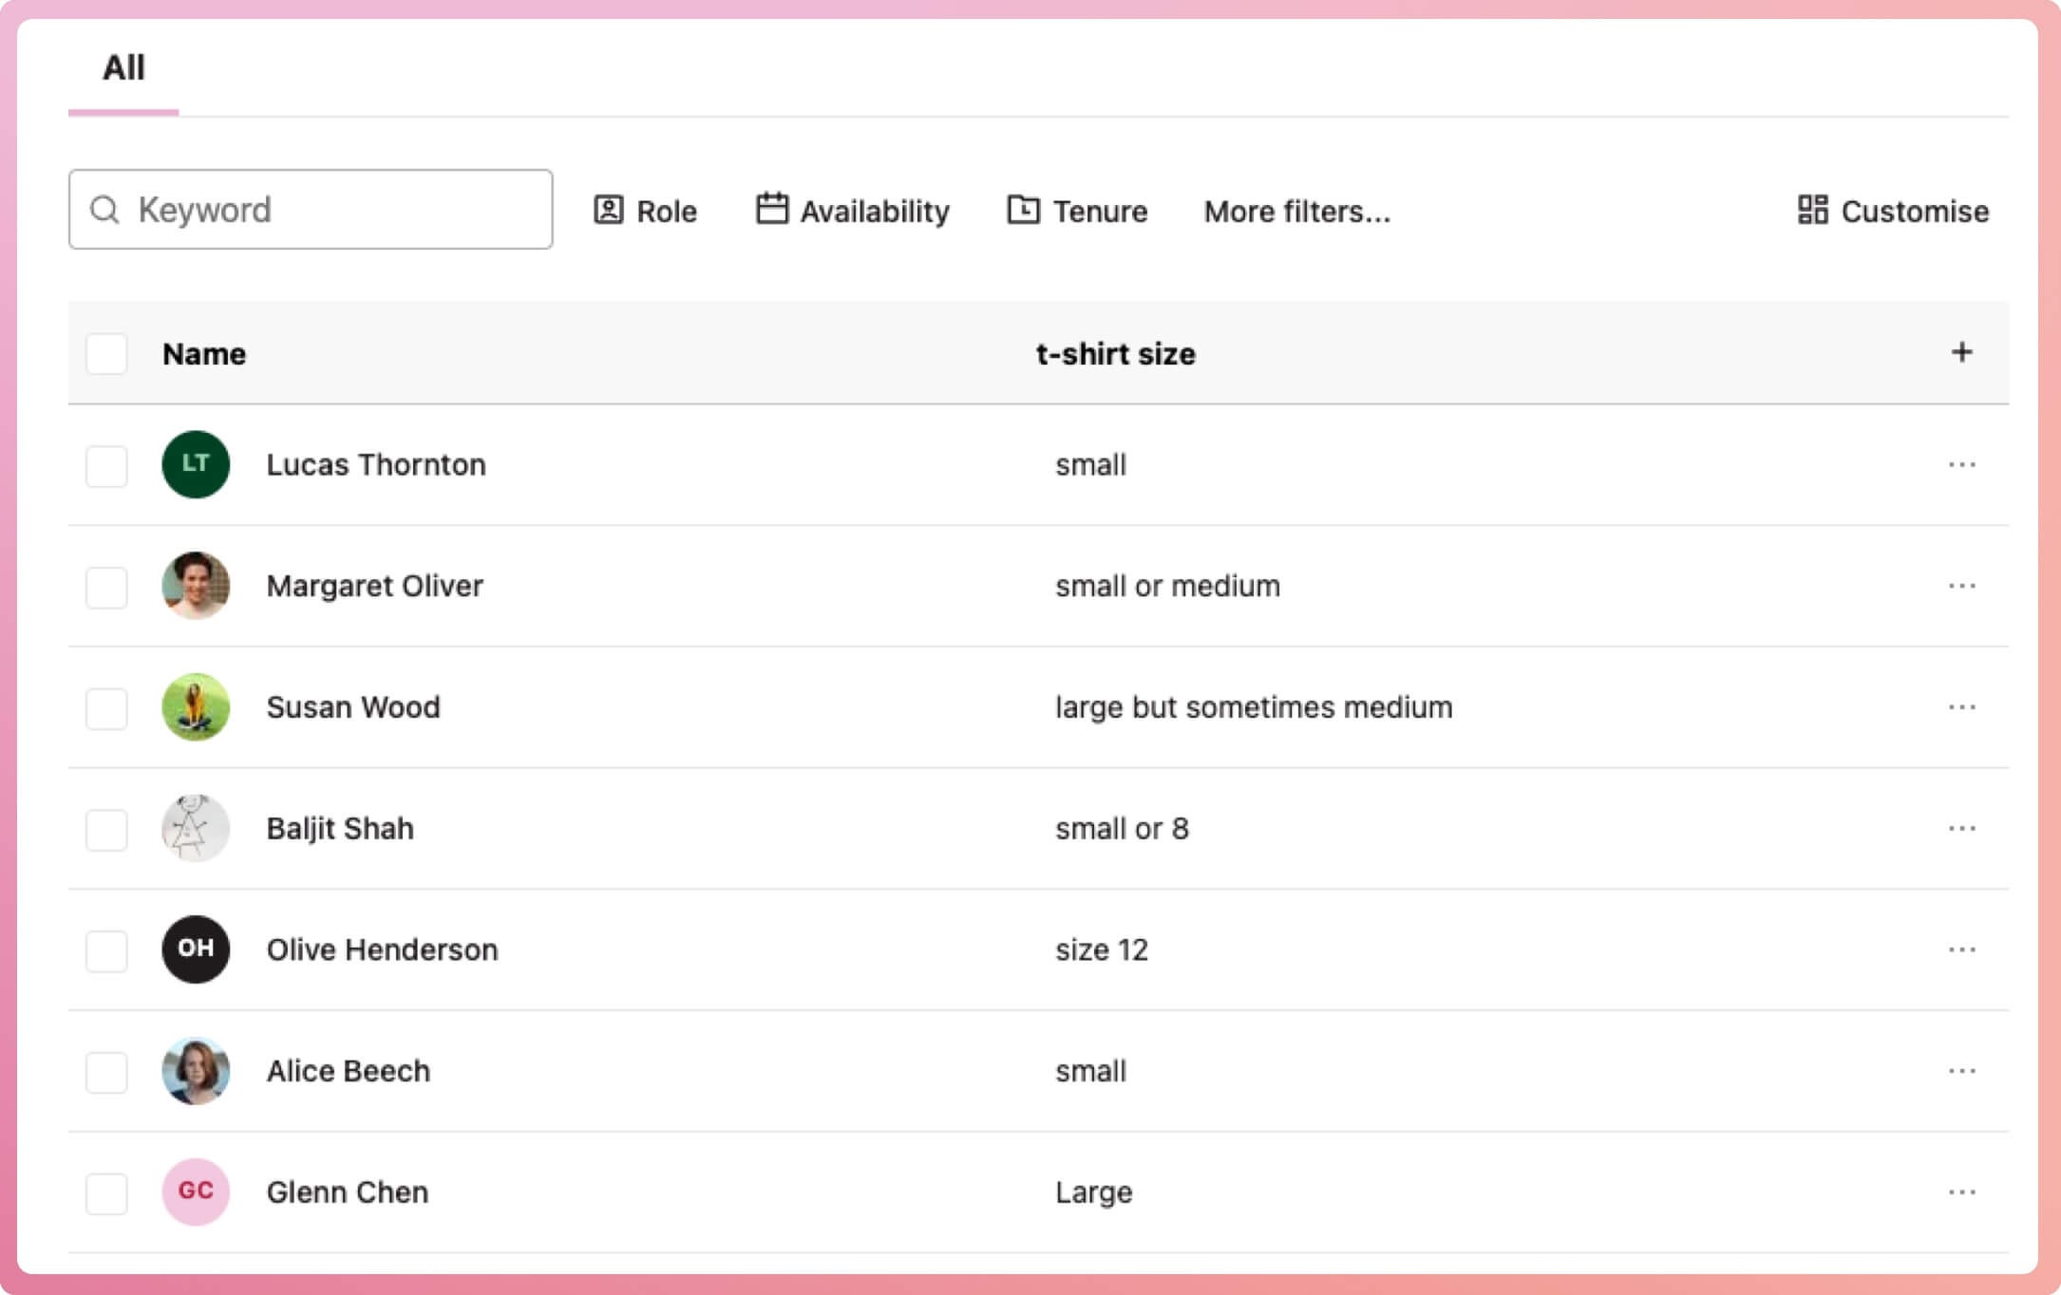Open the Role filter dropdown
The height and width of the screenshot is (1295, 2061).
646,211
